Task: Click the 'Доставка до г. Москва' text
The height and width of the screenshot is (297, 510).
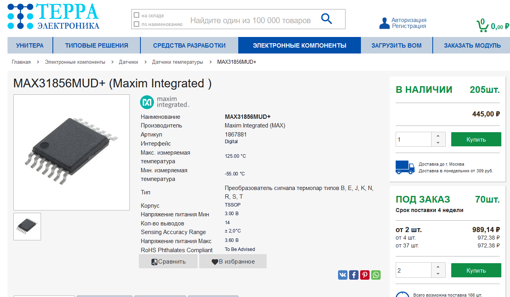Action: pos(441,164)
